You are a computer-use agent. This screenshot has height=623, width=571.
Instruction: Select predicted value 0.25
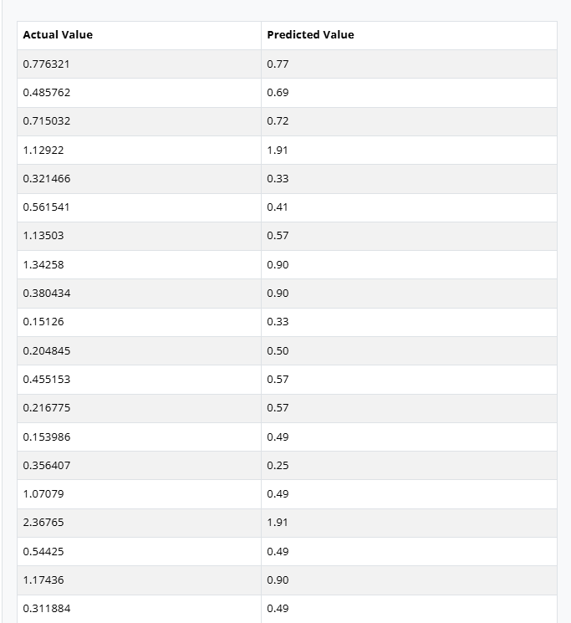278,466
